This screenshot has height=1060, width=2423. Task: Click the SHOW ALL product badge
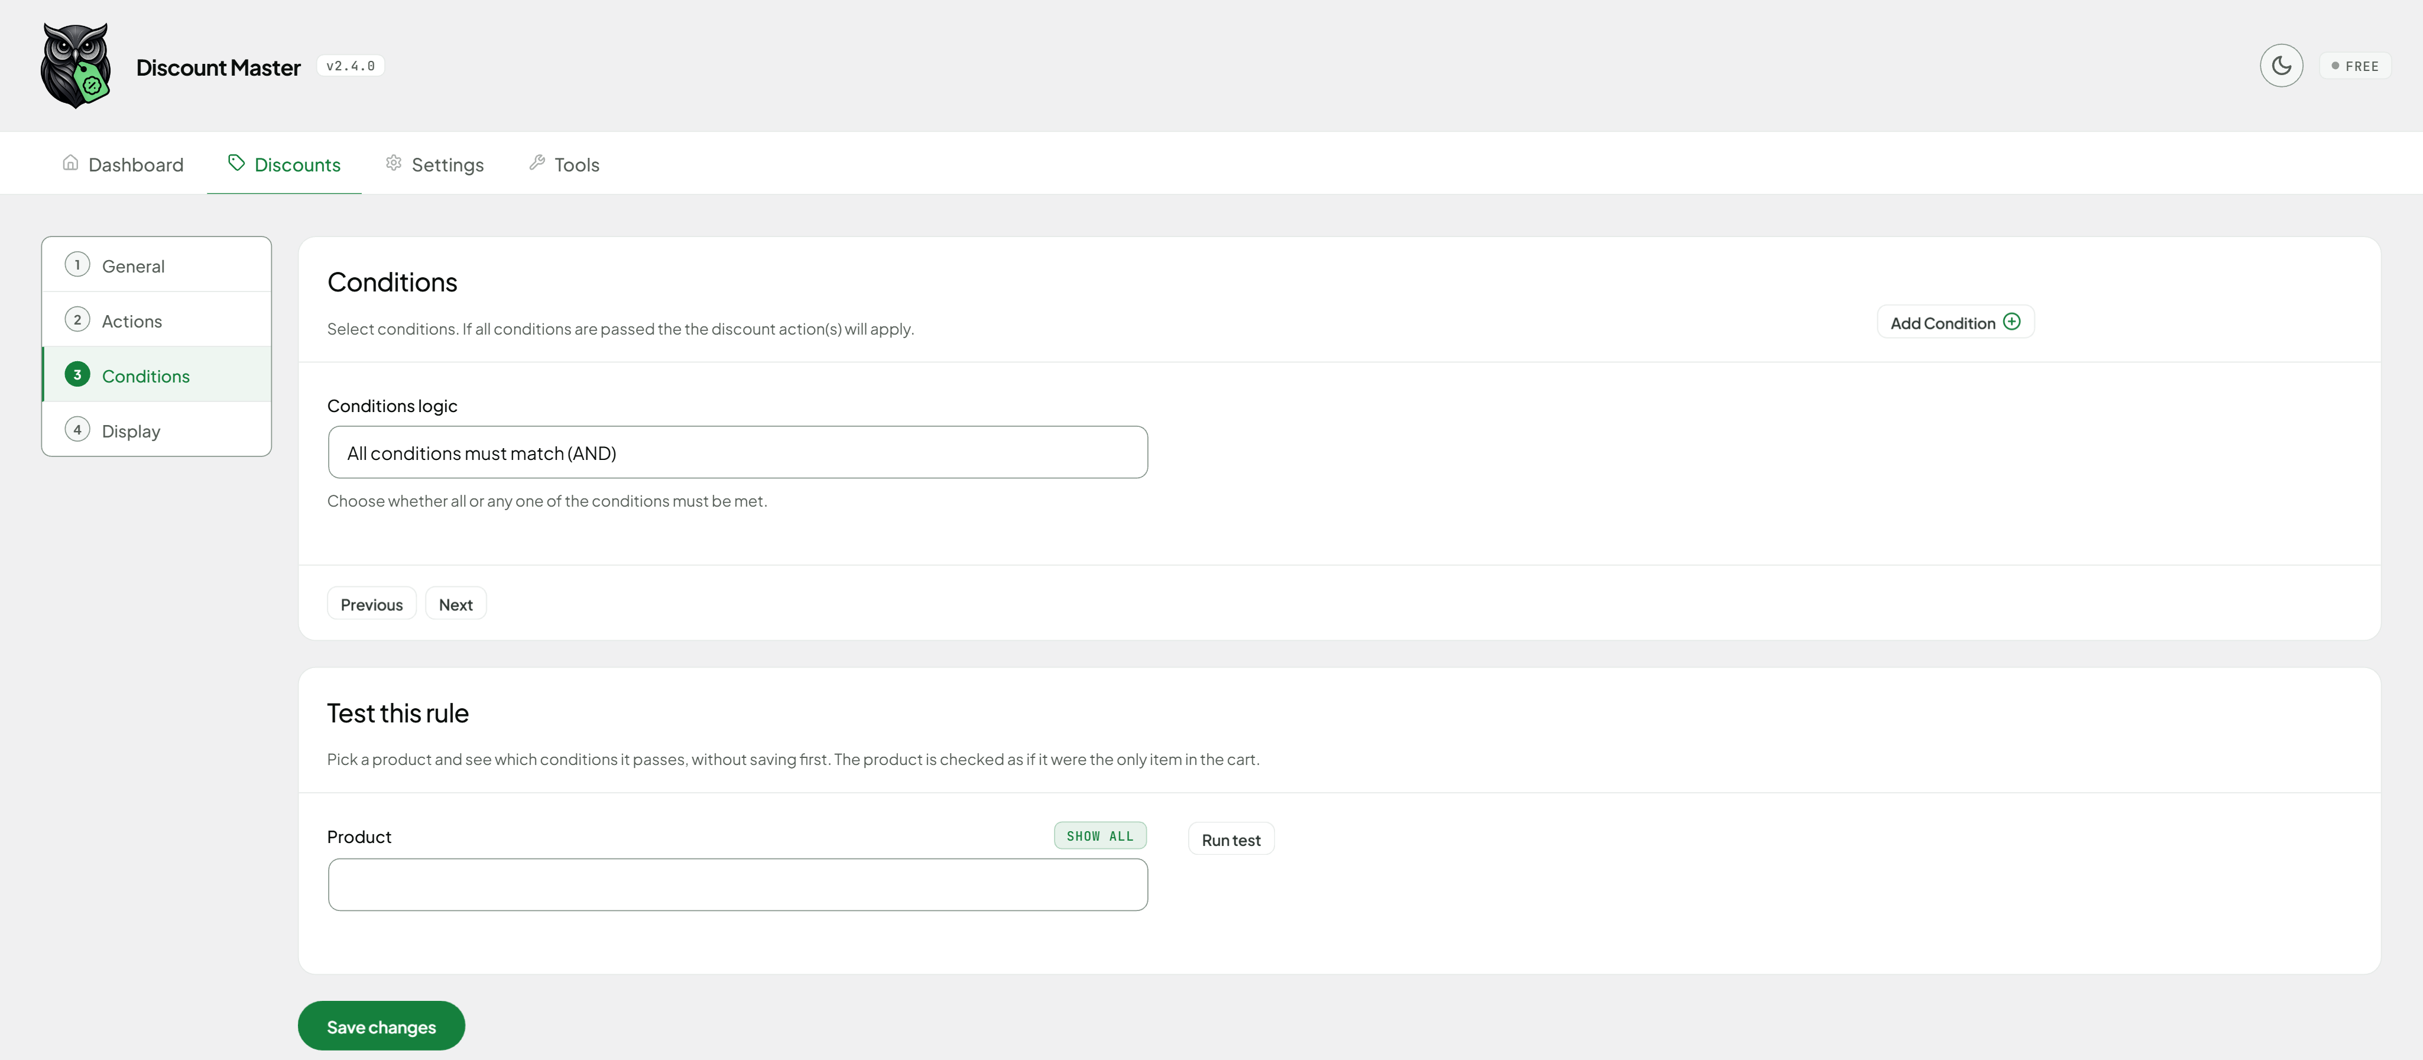1099,836
